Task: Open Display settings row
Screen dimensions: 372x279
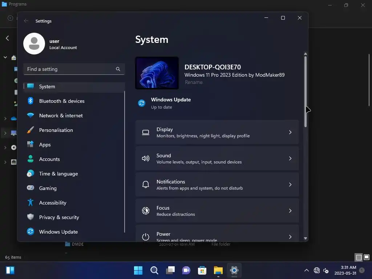Action: click(x=217, y=132)
